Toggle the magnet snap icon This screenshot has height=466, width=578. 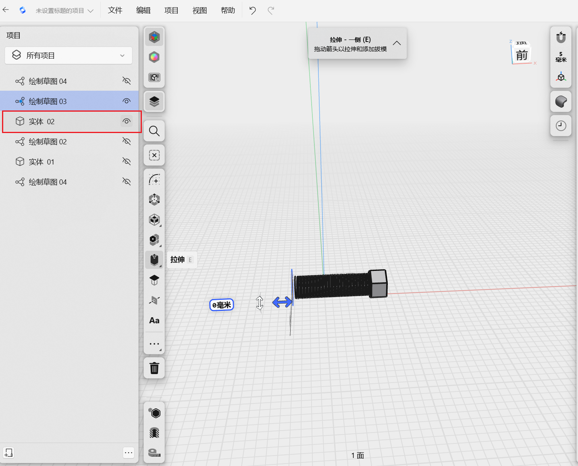561,37
